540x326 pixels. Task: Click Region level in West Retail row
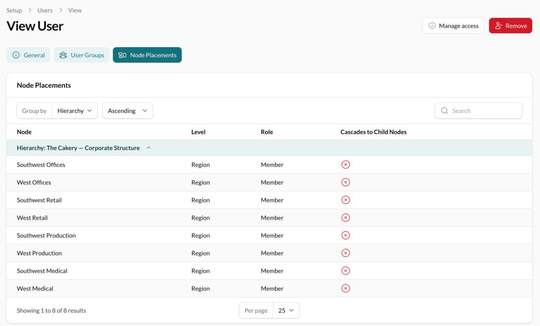tap(201, 218)
